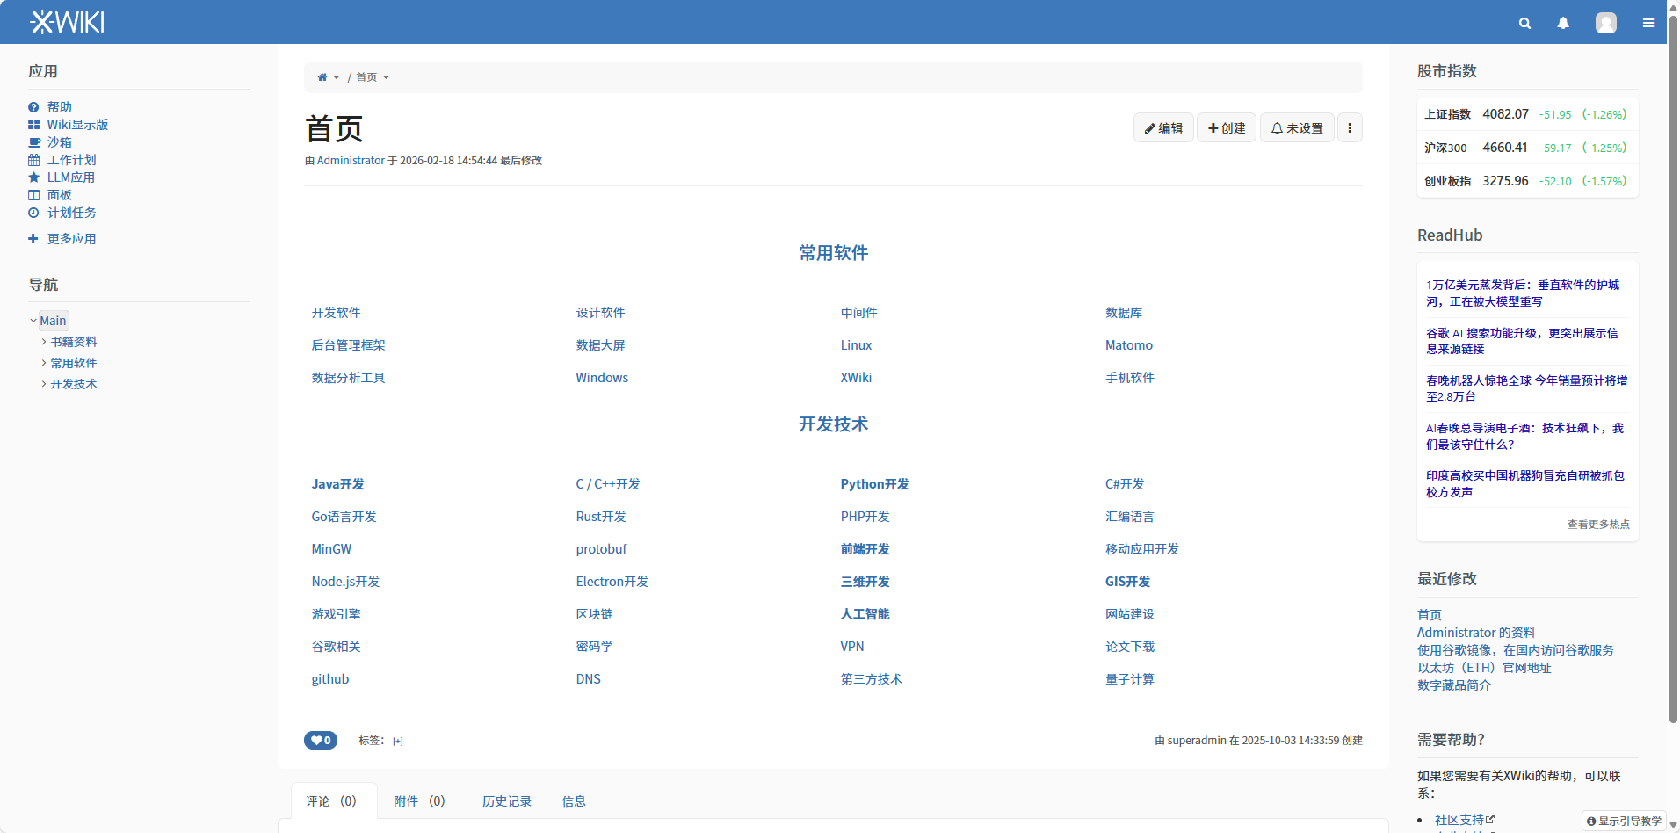Image resolution: width=1680 pixels, height=833 pixels.
Task: Open the 首页 breadcrumb dropdown arrow
Action: point(386,77)
